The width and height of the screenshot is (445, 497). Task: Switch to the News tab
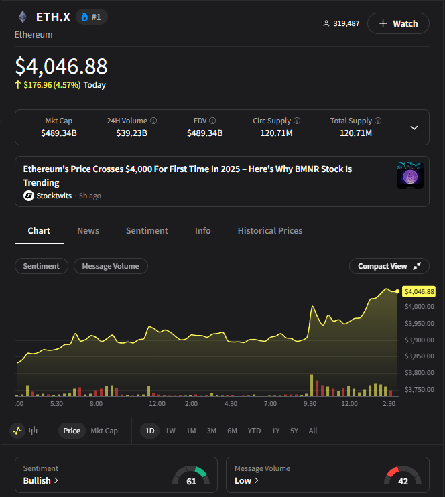(x=88, y=230)
